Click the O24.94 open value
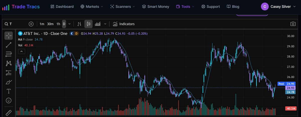 (x=86, y=34)
